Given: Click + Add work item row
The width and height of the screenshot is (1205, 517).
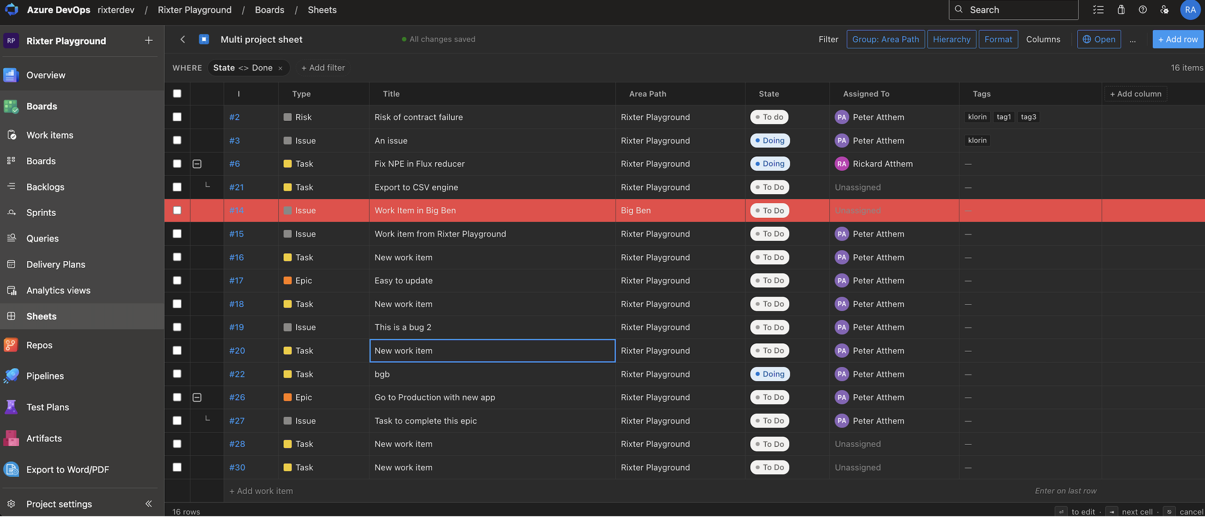Looking at the screenshot, I should pyautogui.click(x=261, y=491).
